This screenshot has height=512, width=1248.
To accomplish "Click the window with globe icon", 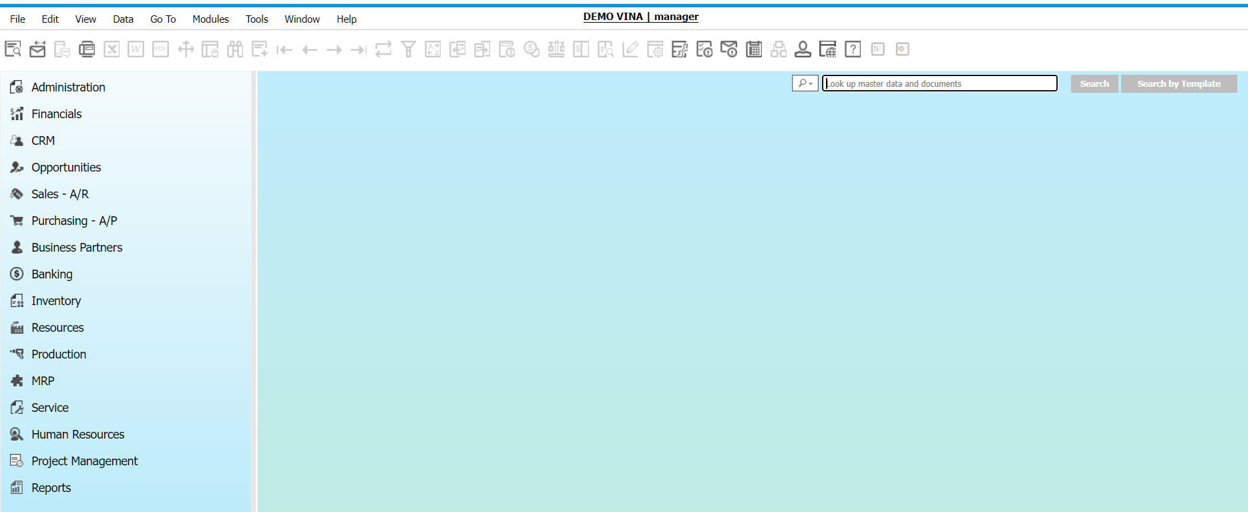I will [x=827, y=49].
